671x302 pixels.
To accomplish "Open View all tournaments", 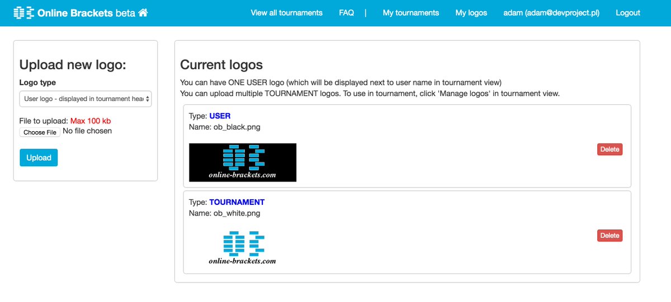I will coord(286,12).
